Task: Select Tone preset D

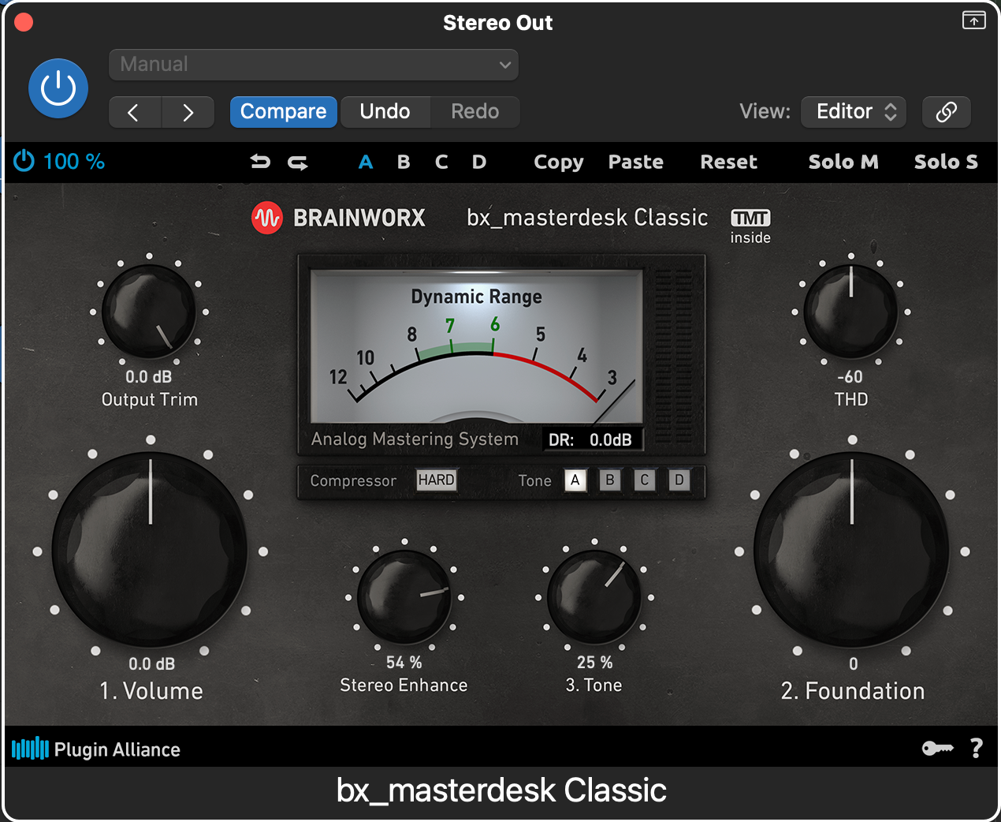Action: pos(679,480)
